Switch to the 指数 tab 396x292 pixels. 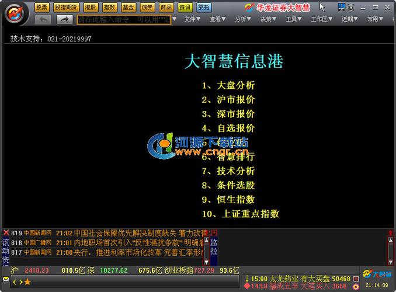[109, 8]
